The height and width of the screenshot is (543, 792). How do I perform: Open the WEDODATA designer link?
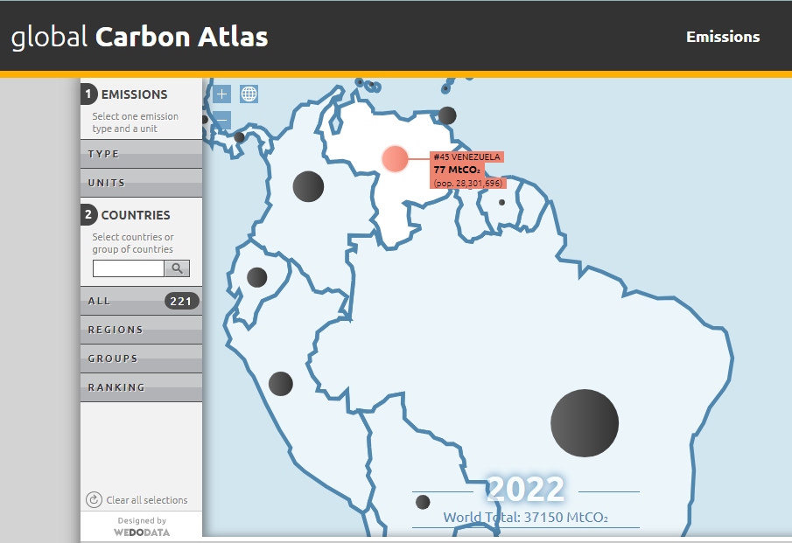coord(142,533)
